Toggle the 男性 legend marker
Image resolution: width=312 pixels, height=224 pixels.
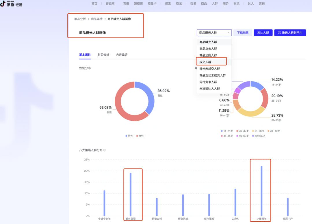126,136
